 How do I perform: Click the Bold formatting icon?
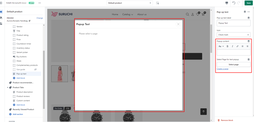[227, 46]
